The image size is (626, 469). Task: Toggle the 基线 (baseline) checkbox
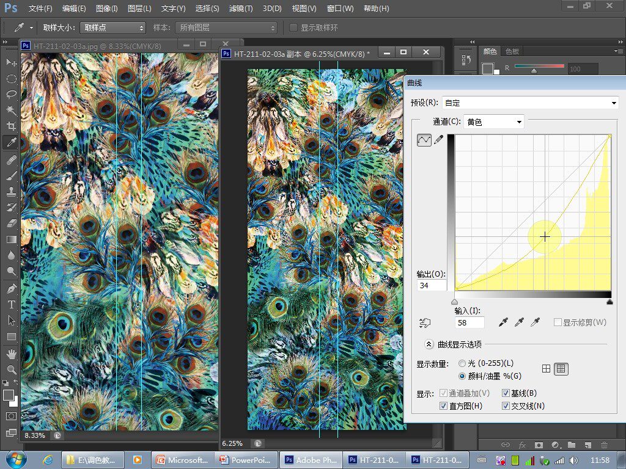click(x=506, y=393)
